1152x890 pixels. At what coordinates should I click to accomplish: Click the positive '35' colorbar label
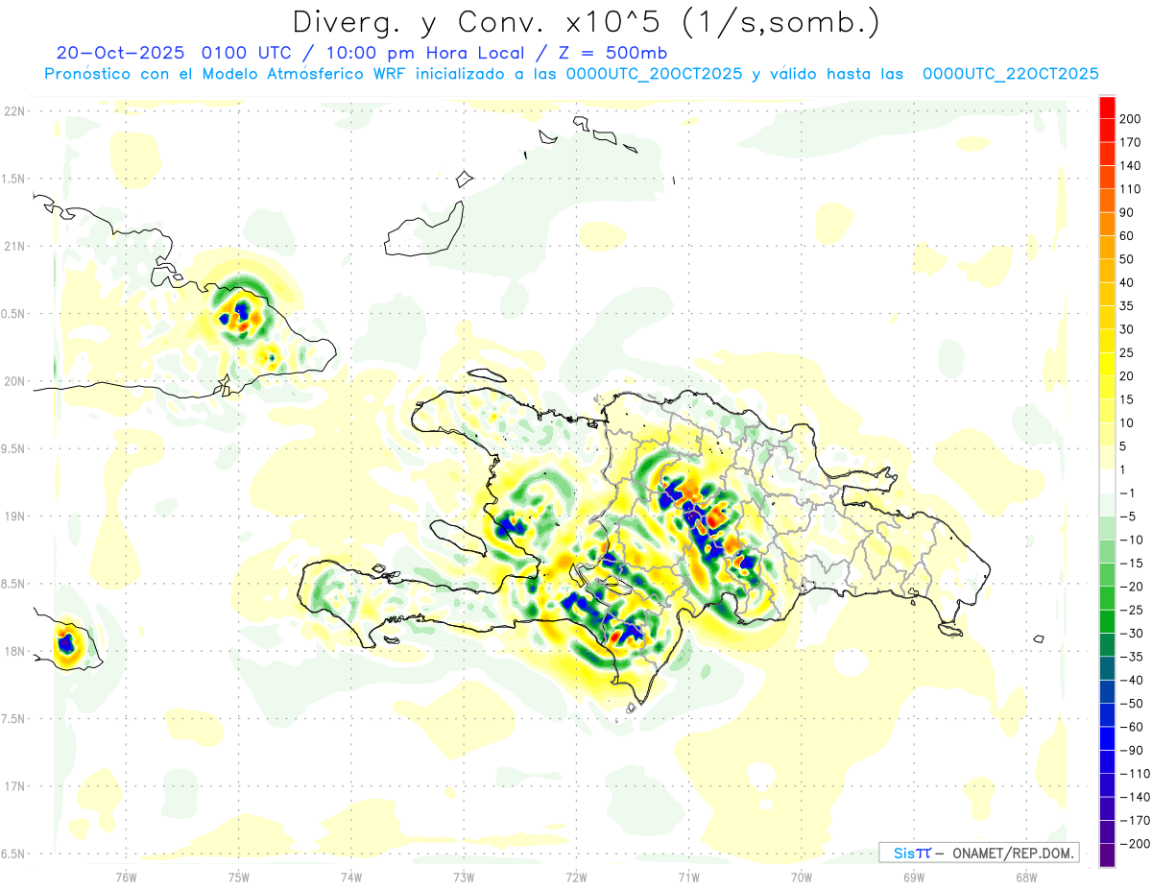[1126, 306]
